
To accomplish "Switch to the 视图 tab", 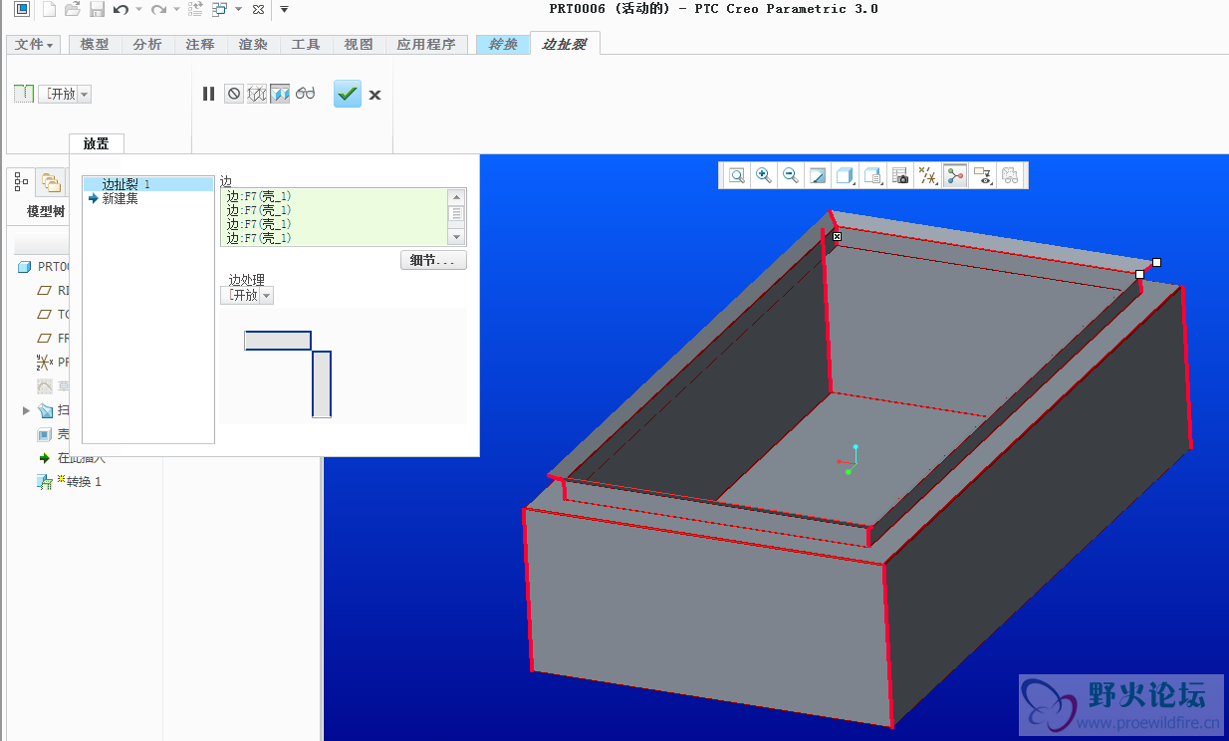I will coord(359,45).
